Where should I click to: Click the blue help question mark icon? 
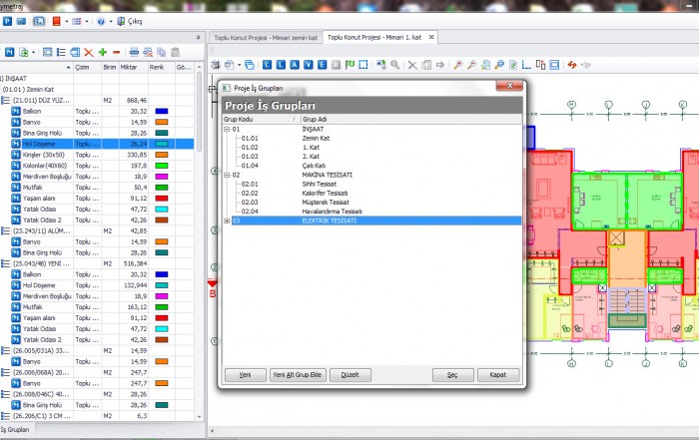click(101, 20)
